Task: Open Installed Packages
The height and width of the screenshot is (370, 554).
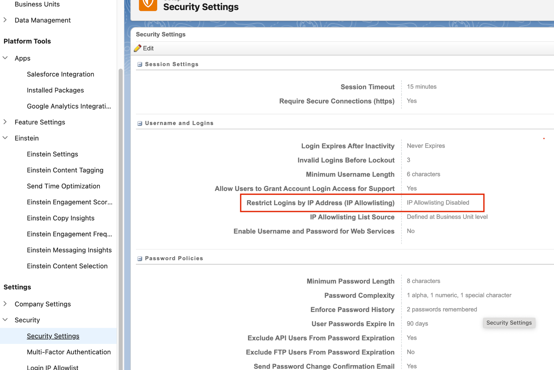Action: (55, 90)
